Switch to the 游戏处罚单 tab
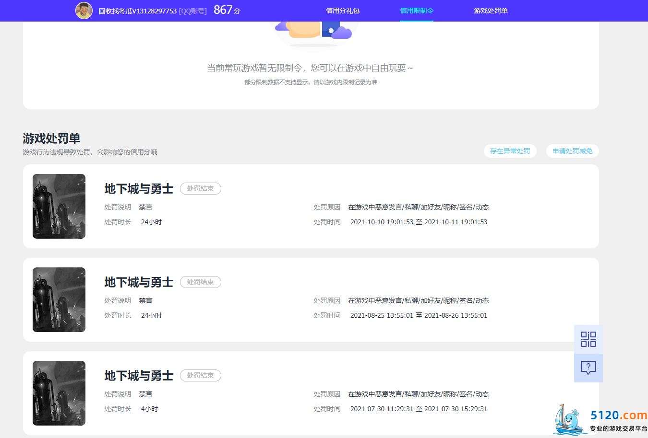 coord(491,11)
